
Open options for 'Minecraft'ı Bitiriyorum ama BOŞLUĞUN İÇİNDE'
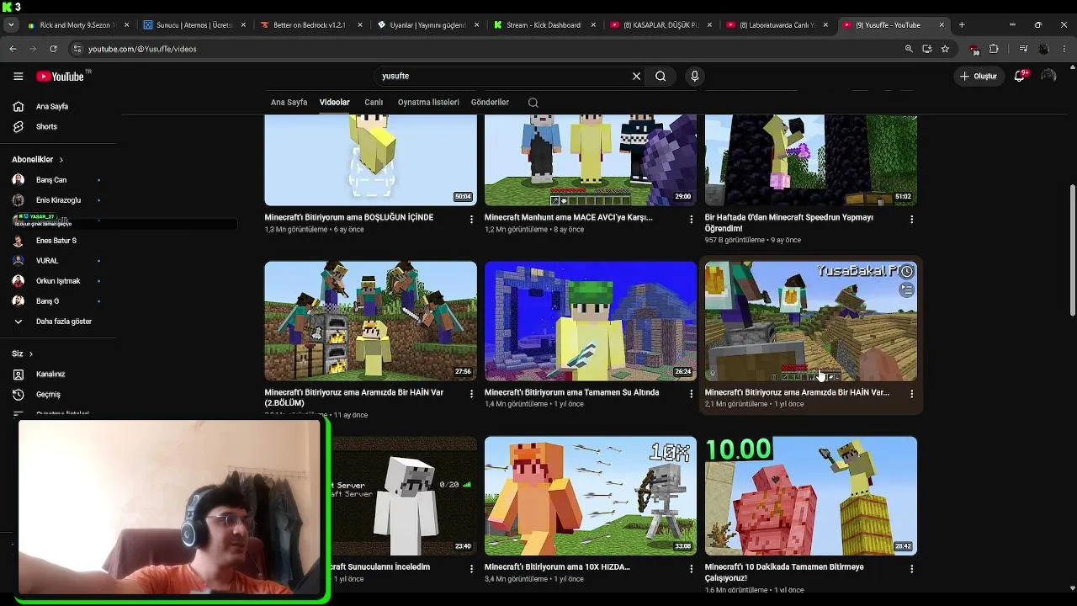(x=471, y=220)
